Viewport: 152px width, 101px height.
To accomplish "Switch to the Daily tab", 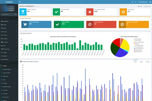I will tap(135, 62).
